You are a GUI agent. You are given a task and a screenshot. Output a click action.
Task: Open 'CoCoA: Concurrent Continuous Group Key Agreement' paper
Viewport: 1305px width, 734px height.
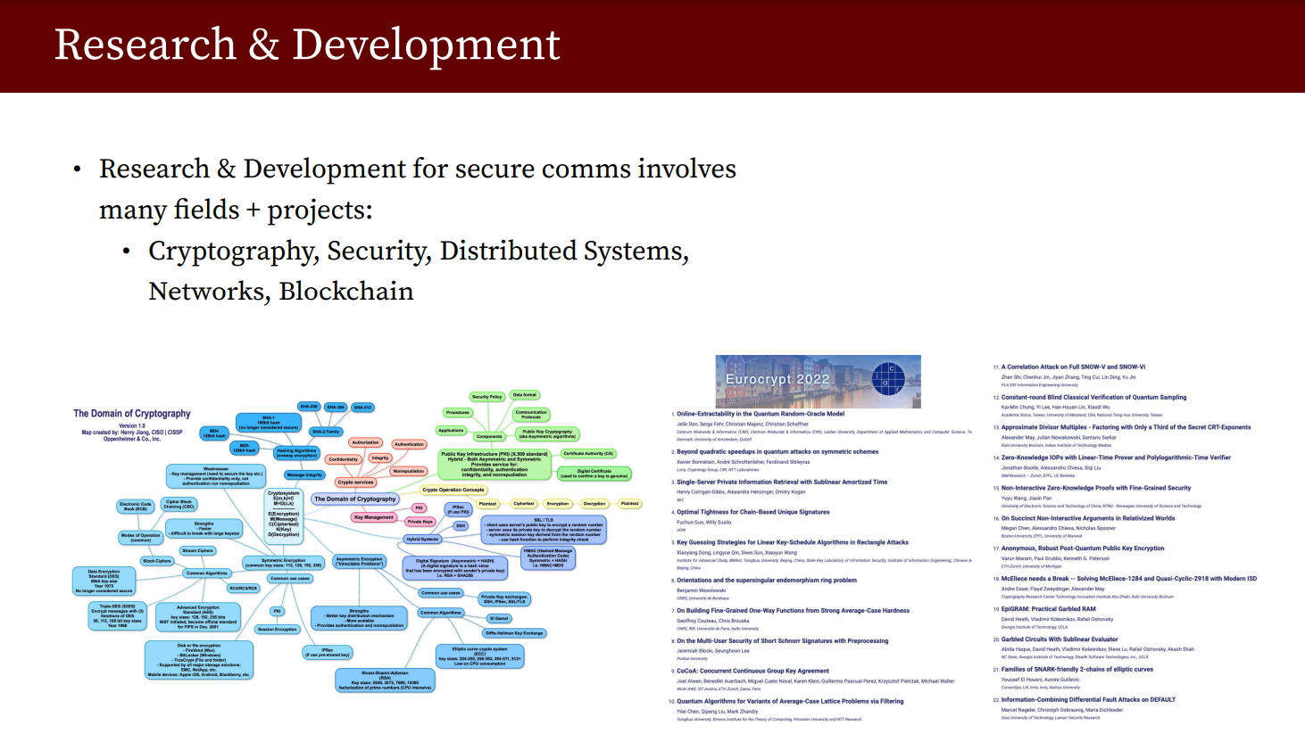752,671
